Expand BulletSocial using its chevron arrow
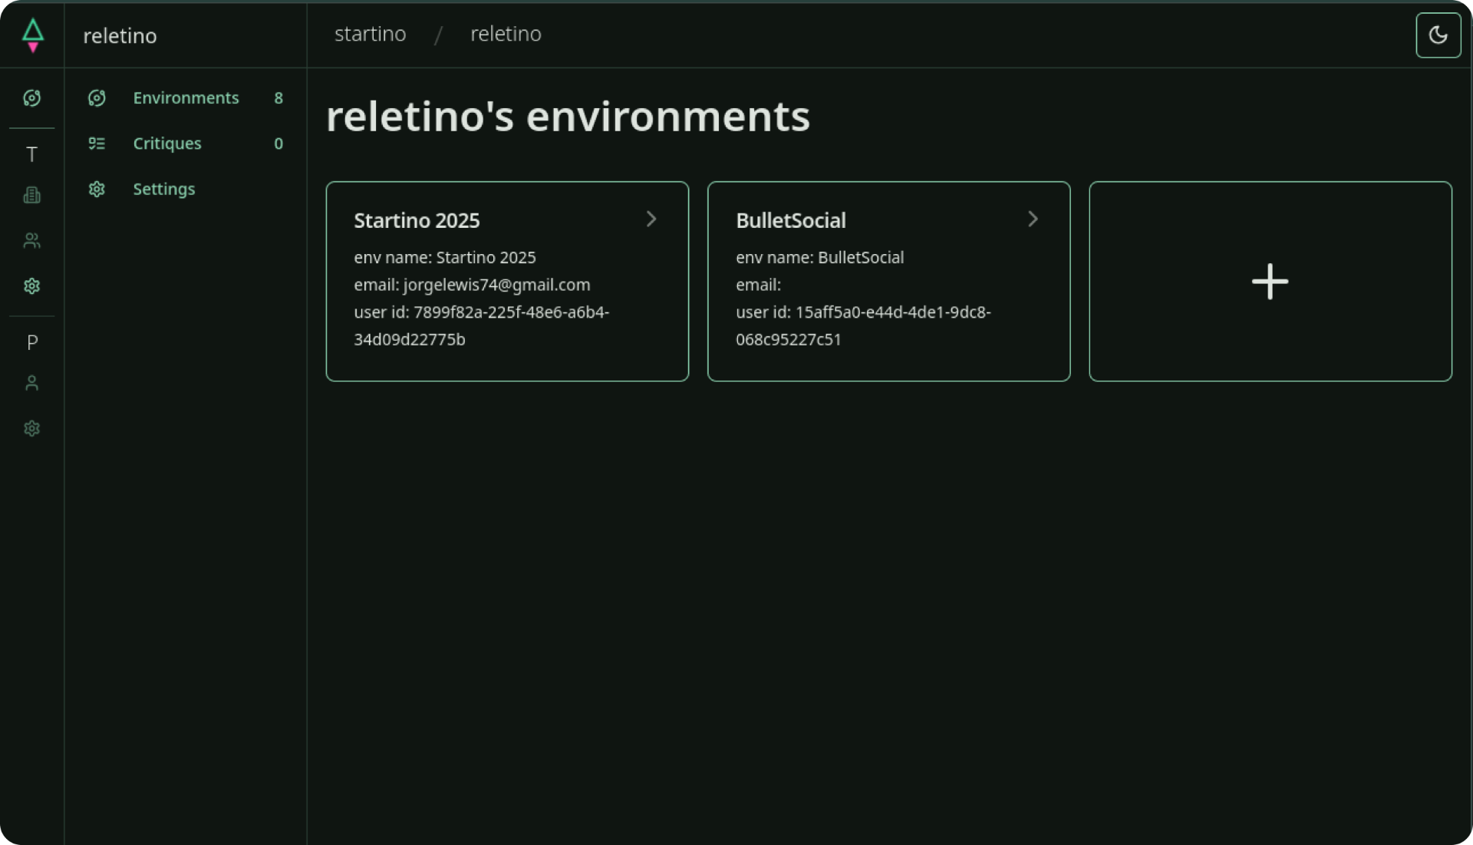The height and width of the screenshot is (845, 1473). pyautogui.click(x=1033, y=220)
